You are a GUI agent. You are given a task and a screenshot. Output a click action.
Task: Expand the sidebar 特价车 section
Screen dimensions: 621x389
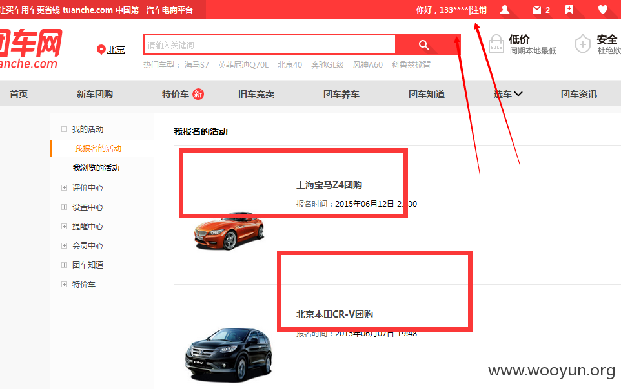64,284
